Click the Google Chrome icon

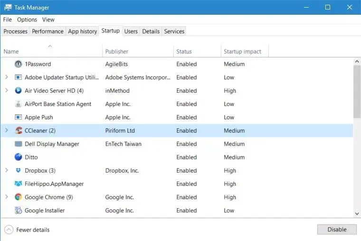tap(19, 197)
